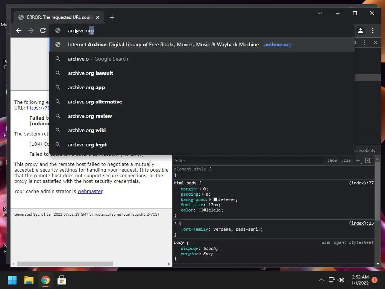Choose 'archive.org legit' suggestion
The image size is (385, 289).
tap(202, 144)
